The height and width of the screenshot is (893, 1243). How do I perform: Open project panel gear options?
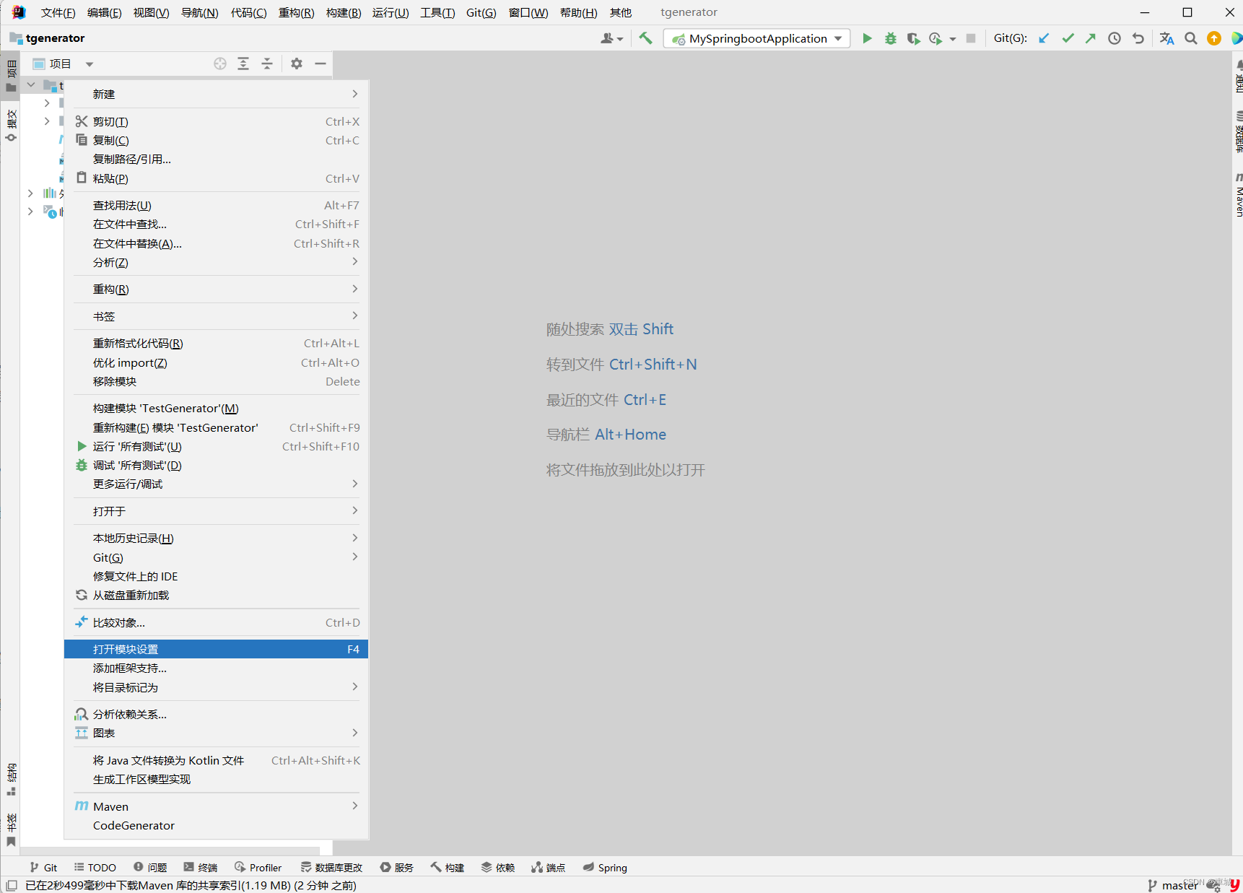[x=297, y=64]
